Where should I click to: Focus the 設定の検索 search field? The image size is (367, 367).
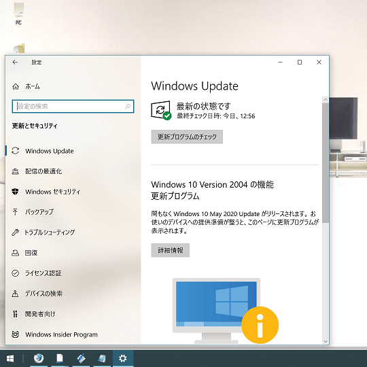73,107
